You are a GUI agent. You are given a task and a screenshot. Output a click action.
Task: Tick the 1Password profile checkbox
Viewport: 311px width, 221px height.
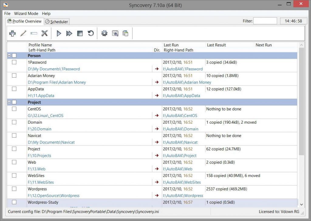[14, 62]
